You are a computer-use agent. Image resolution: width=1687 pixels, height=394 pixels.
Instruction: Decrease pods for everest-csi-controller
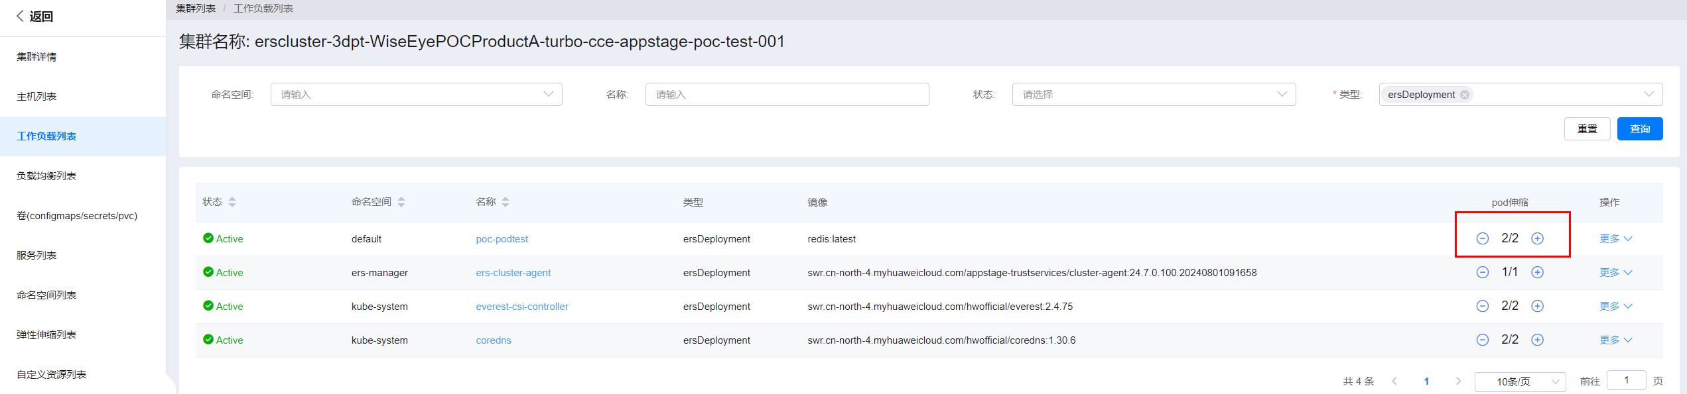(1482, 306)
